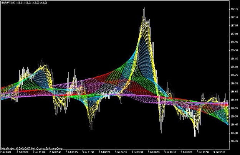The image size is (240, 155).
Task: Click the 3 Jul 08:10 time label
Action: pos(170,152)
